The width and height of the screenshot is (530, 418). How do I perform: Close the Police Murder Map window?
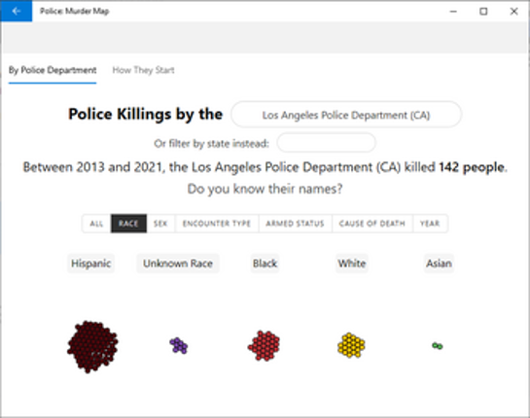(x=513, y=11)
